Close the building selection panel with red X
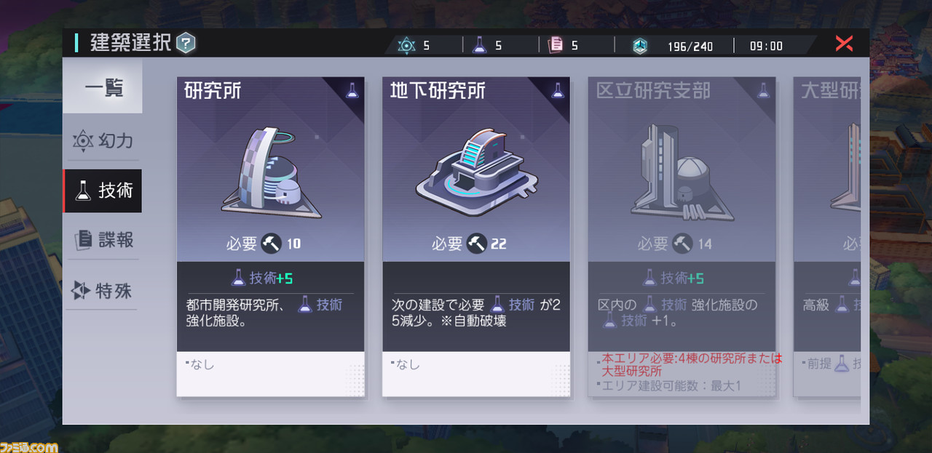The height and width of the screenshot is (453, 932). [844, 44]
